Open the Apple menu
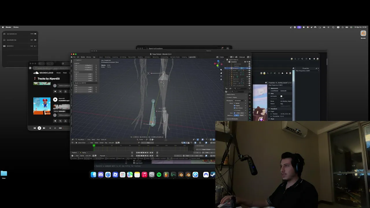370x208 pixels. click(3, 27)
